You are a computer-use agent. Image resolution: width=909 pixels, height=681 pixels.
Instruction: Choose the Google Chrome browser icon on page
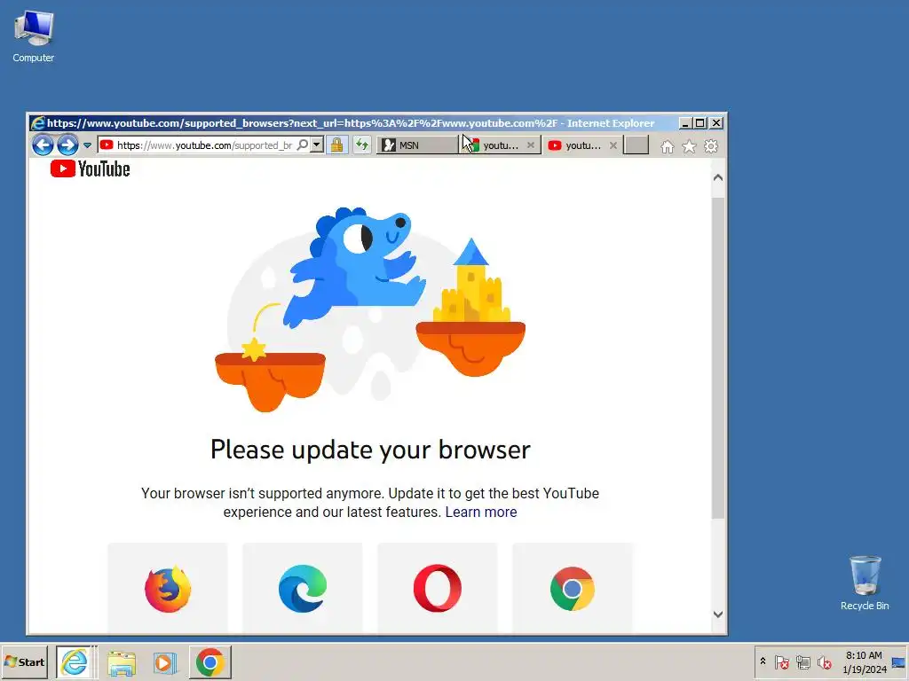pos(573,589)
